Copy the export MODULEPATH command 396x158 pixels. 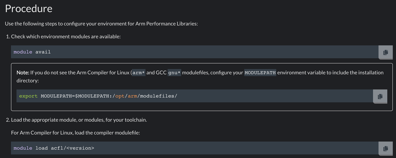pos(380,96)
